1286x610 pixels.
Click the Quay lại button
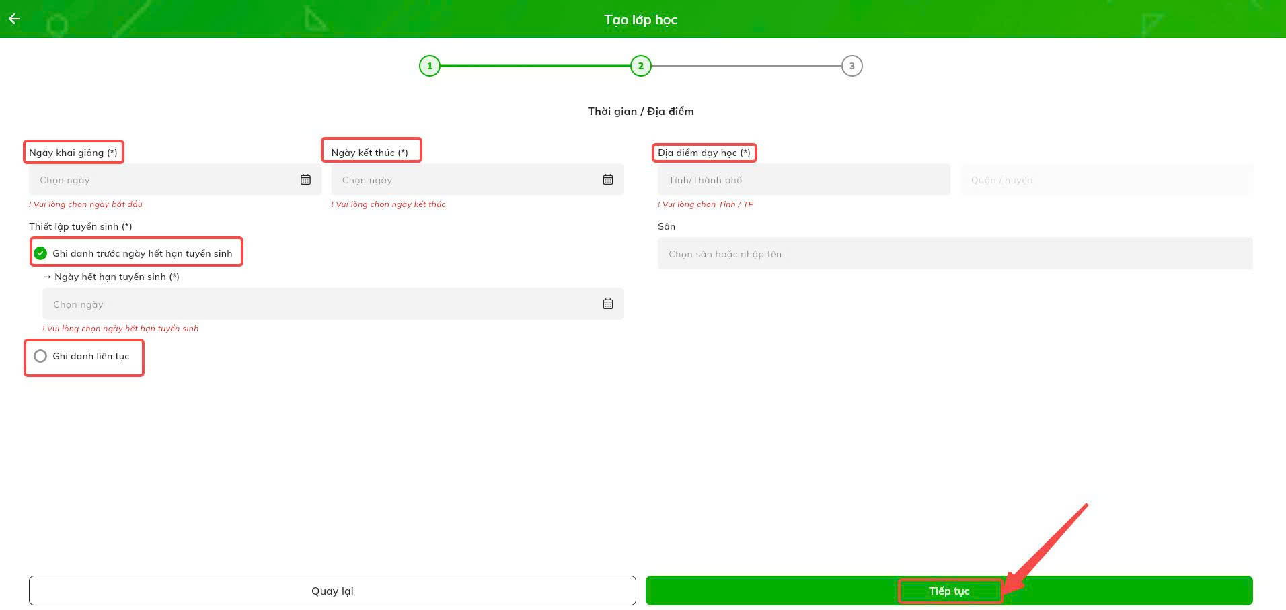(332, 591)
